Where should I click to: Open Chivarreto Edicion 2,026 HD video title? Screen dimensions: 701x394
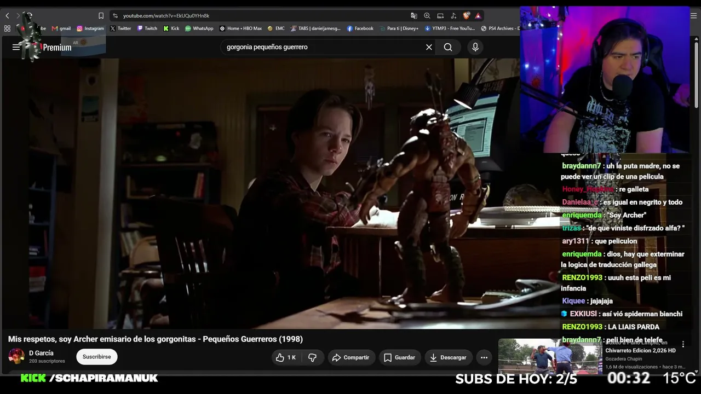pyautogui.click(x=640, y=350)
